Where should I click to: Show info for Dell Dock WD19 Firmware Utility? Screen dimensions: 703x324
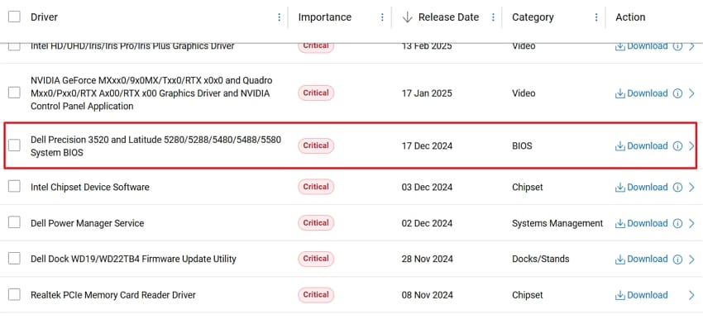tap(677, 259)
